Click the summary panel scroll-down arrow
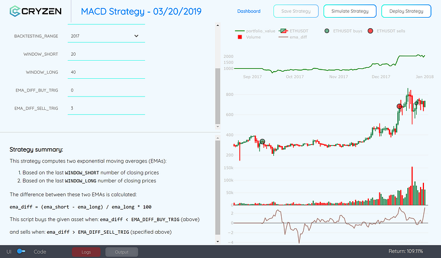This screenshot has height=258, width=441. [218, 241]
